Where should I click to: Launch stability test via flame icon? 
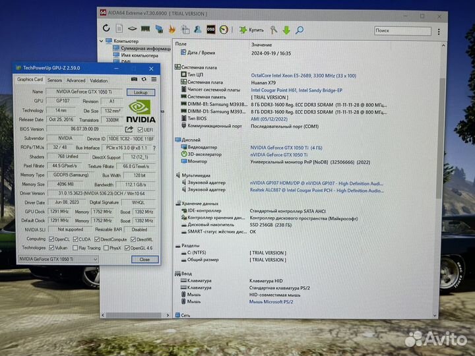click(x=172, y=29)
